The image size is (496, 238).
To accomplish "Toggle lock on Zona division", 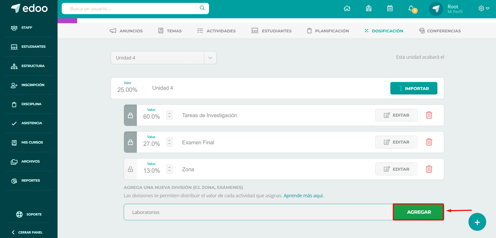I will coord(130,169).
